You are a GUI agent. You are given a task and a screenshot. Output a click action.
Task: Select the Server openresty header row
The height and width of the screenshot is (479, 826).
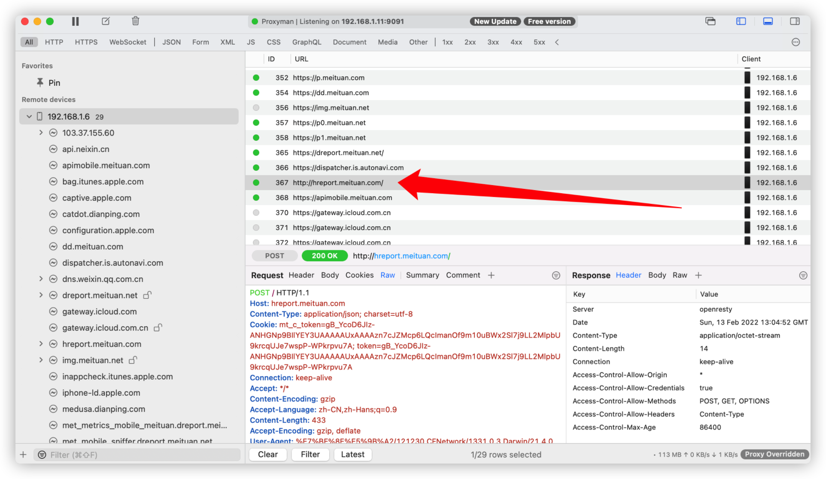(x=689, y=309)
